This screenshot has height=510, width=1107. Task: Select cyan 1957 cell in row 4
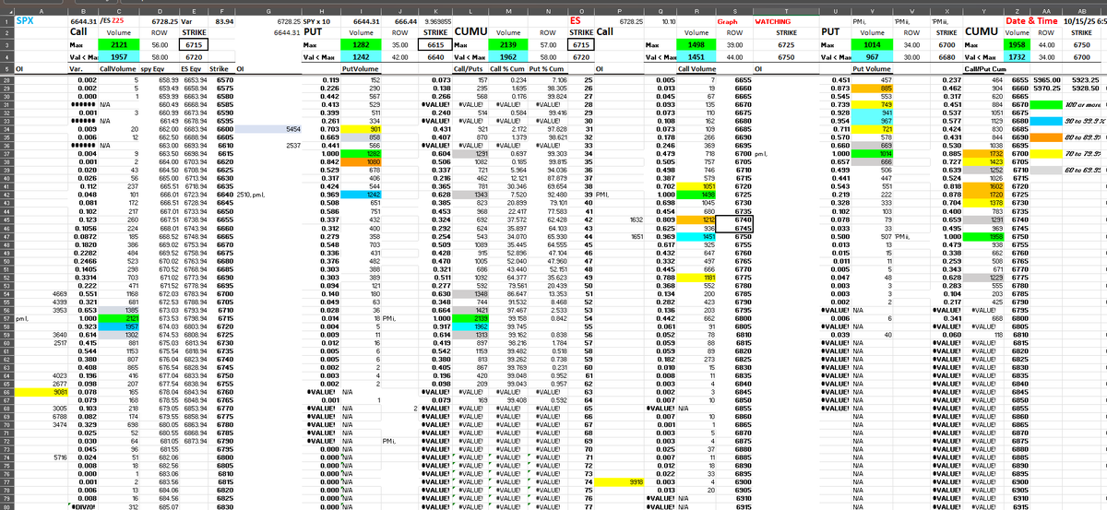click(x=120, y=56)
